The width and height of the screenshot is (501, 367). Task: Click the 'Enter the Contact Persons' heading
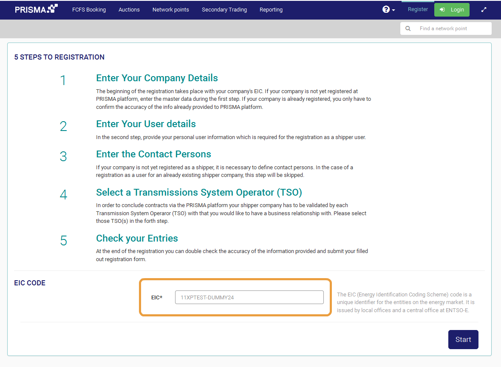(154, 154)
